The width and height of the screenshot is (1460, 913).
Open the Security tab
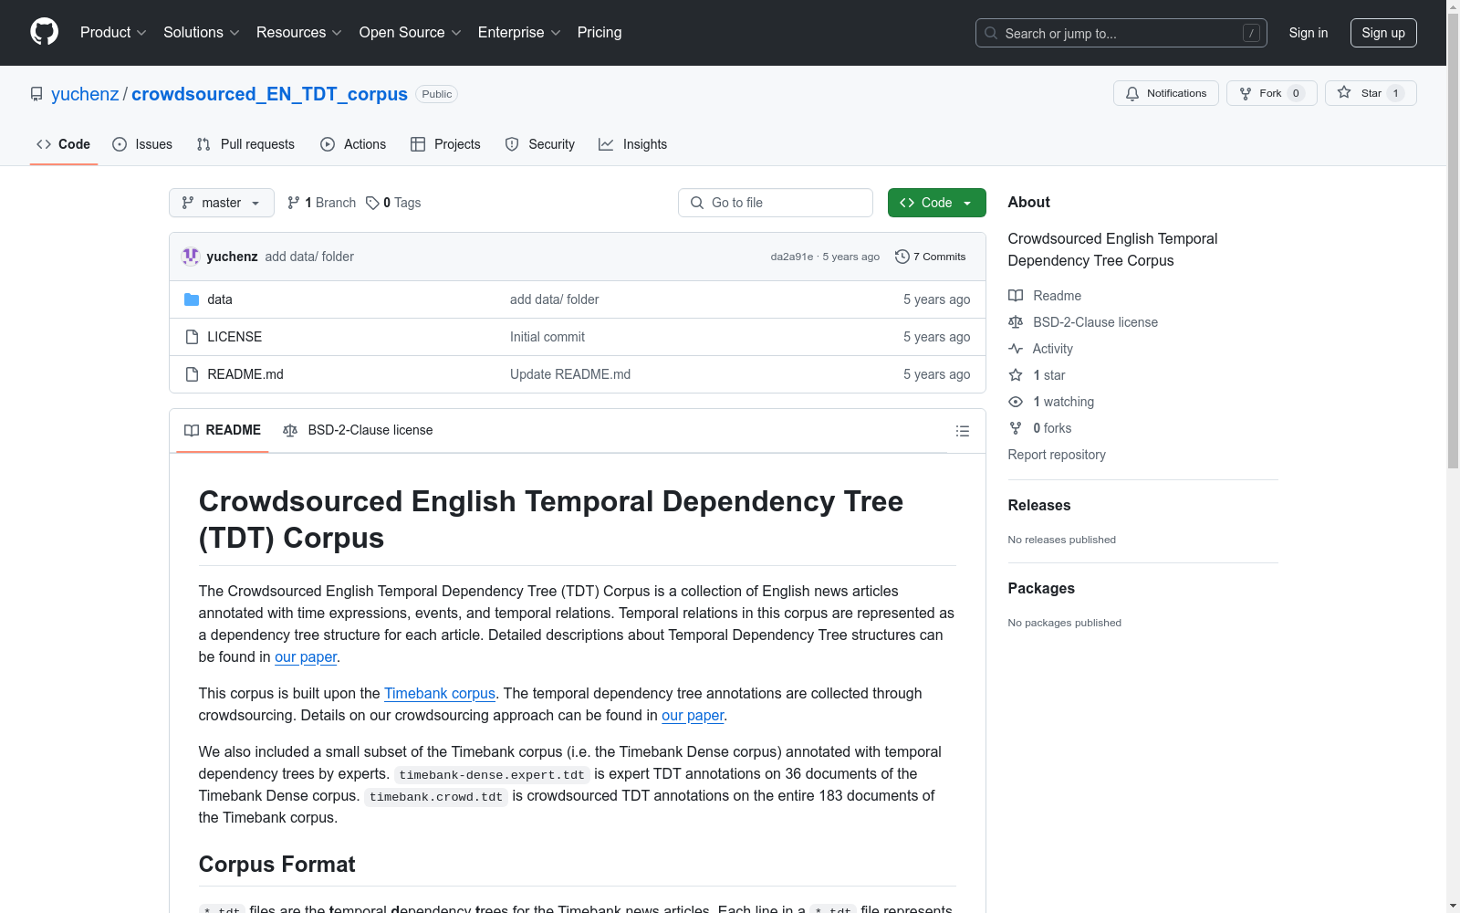point(540,144)
